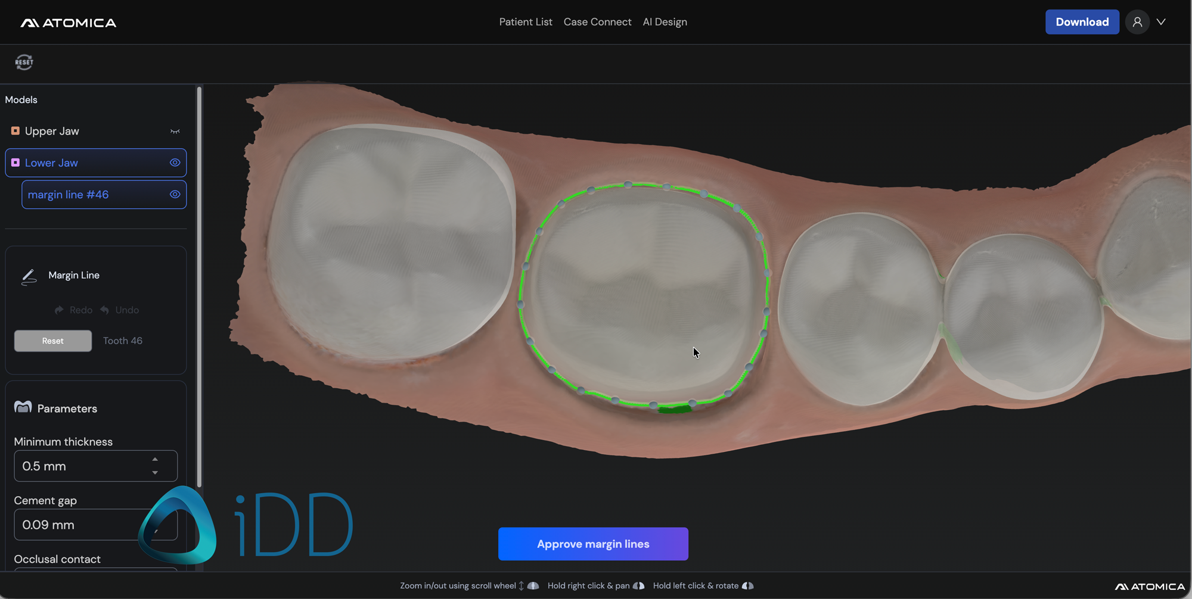Image resolution: width=1192 pixels, height=599 pixels.
Task: Click the scroll wheel mouse icon hint
Action: [x=533, y=586]
